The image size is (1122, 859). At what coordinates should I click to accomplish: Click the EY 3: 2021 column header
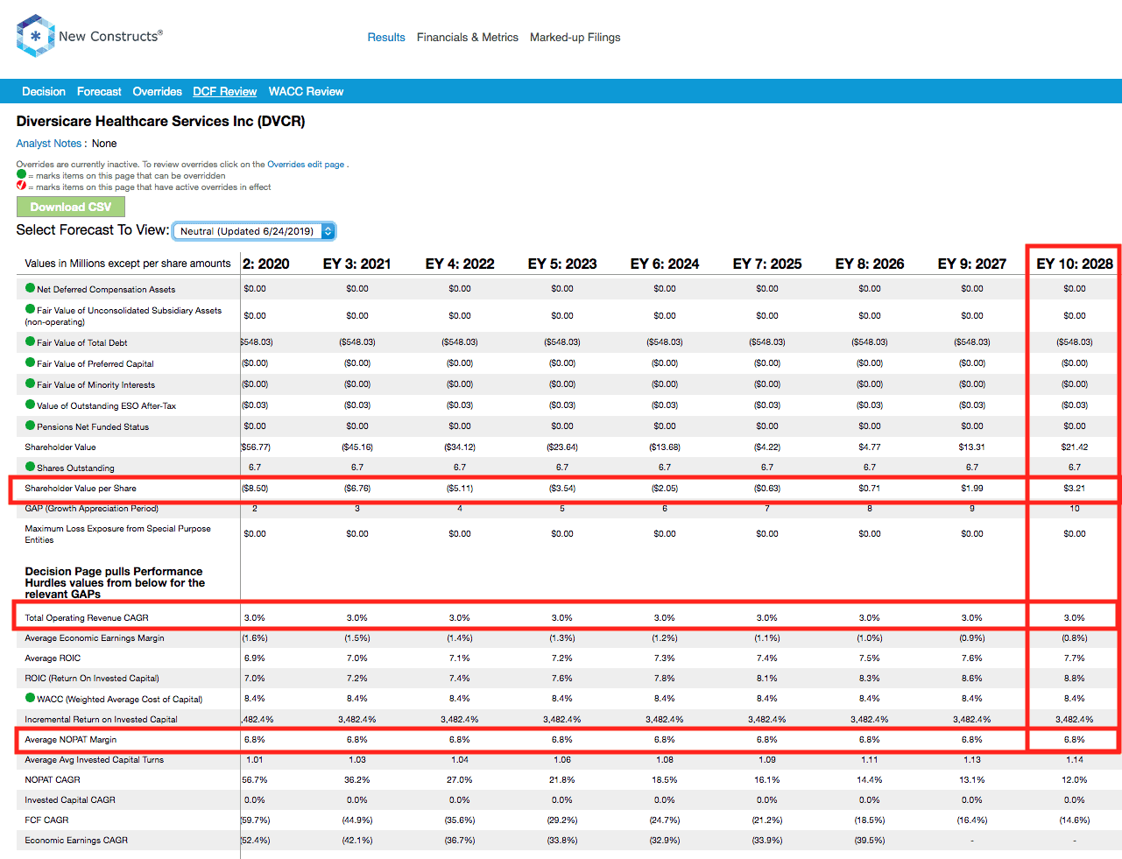(357, 264)
